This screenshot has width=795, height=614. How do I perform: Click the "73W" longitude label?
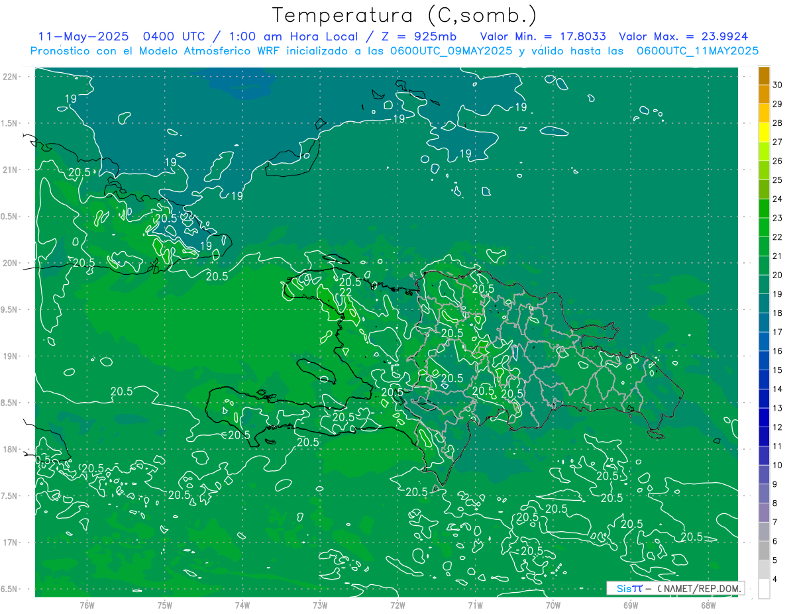[x=320, y=605]
